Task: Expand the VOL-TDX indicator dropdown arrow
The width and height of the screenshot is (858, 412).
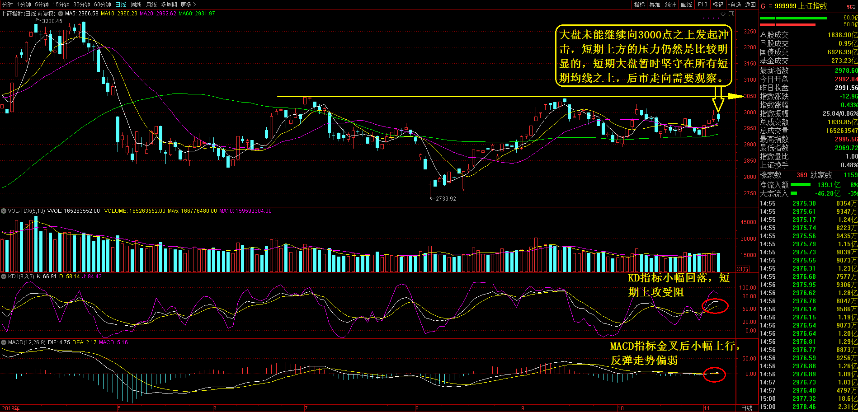Action: [x=4, y=211]
